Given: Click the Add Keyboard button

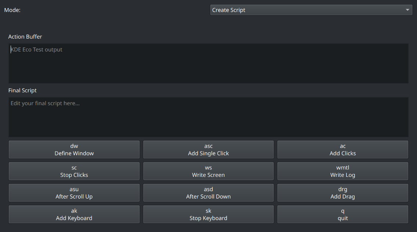Looking at the screenshot, I should pos(74,214).
